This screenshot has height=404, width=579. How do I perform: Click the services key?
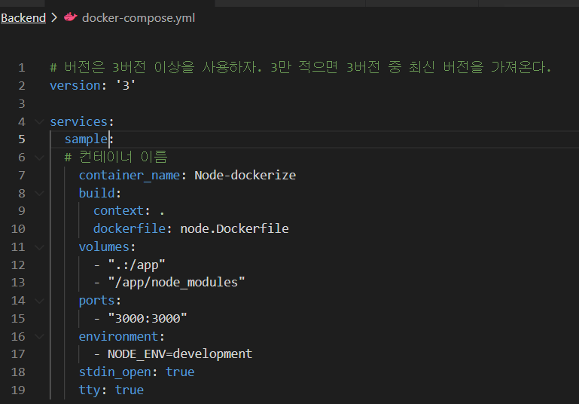point(78,121)
